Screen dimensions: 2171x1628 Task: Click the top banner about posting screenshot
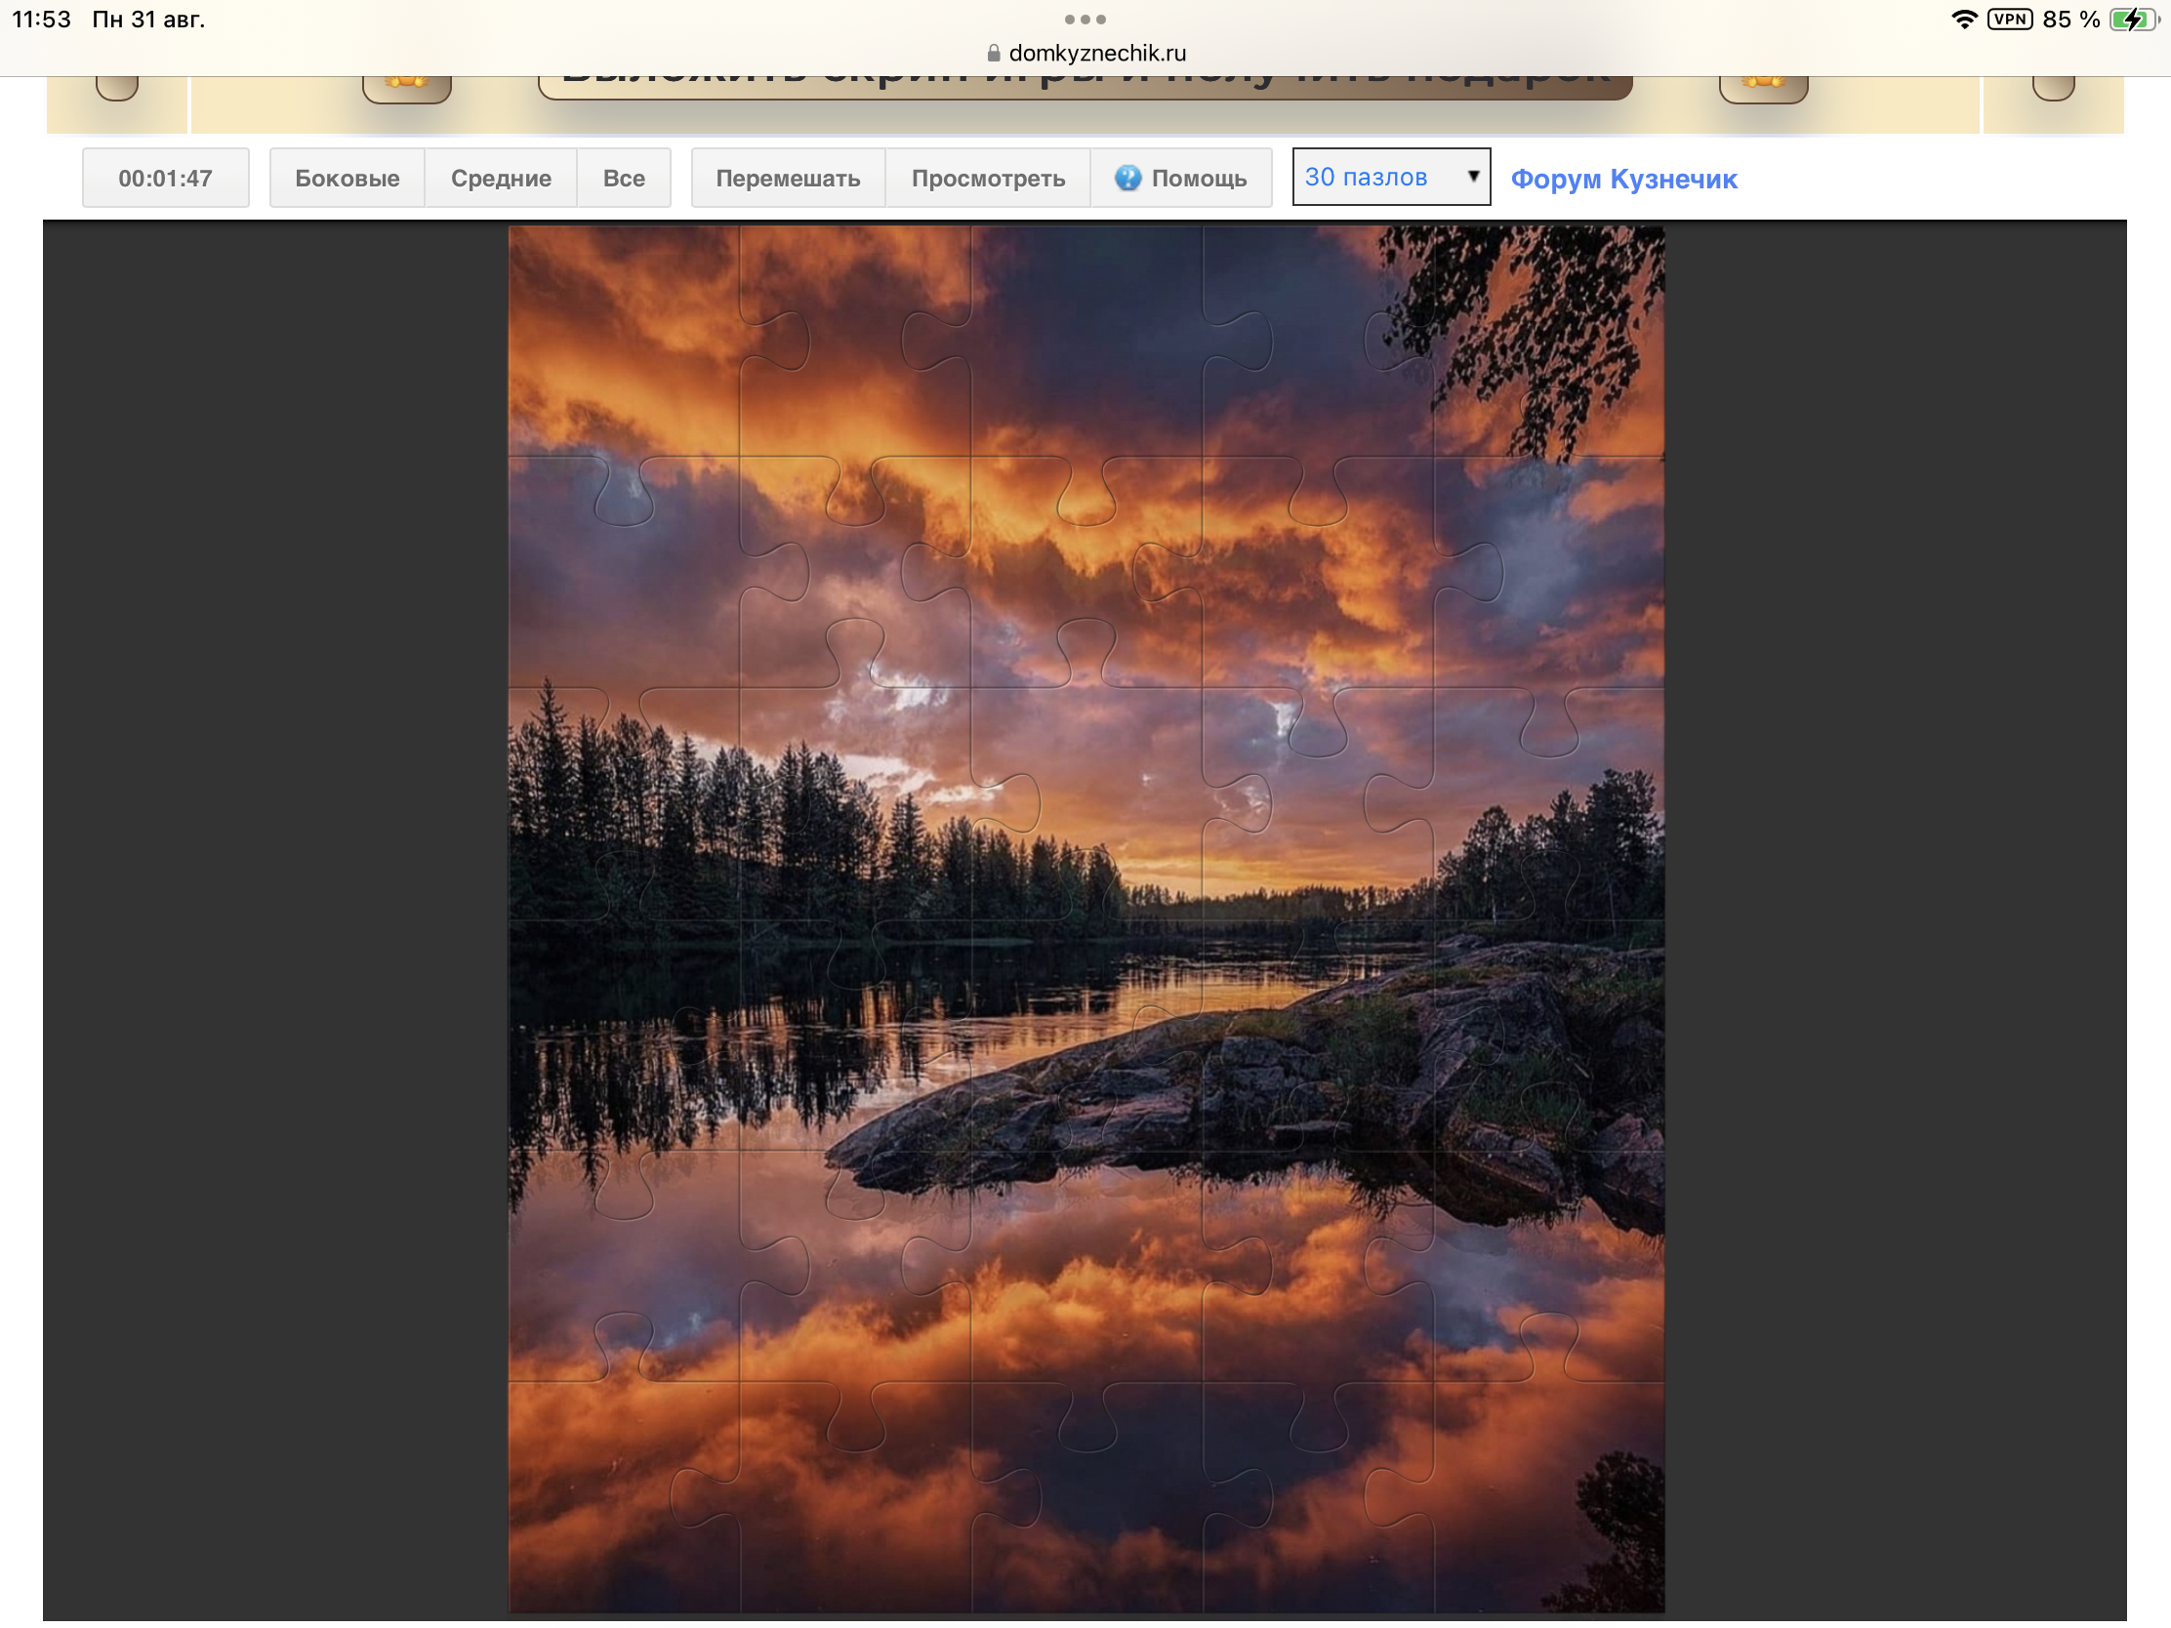click(x=1085, y=84)
